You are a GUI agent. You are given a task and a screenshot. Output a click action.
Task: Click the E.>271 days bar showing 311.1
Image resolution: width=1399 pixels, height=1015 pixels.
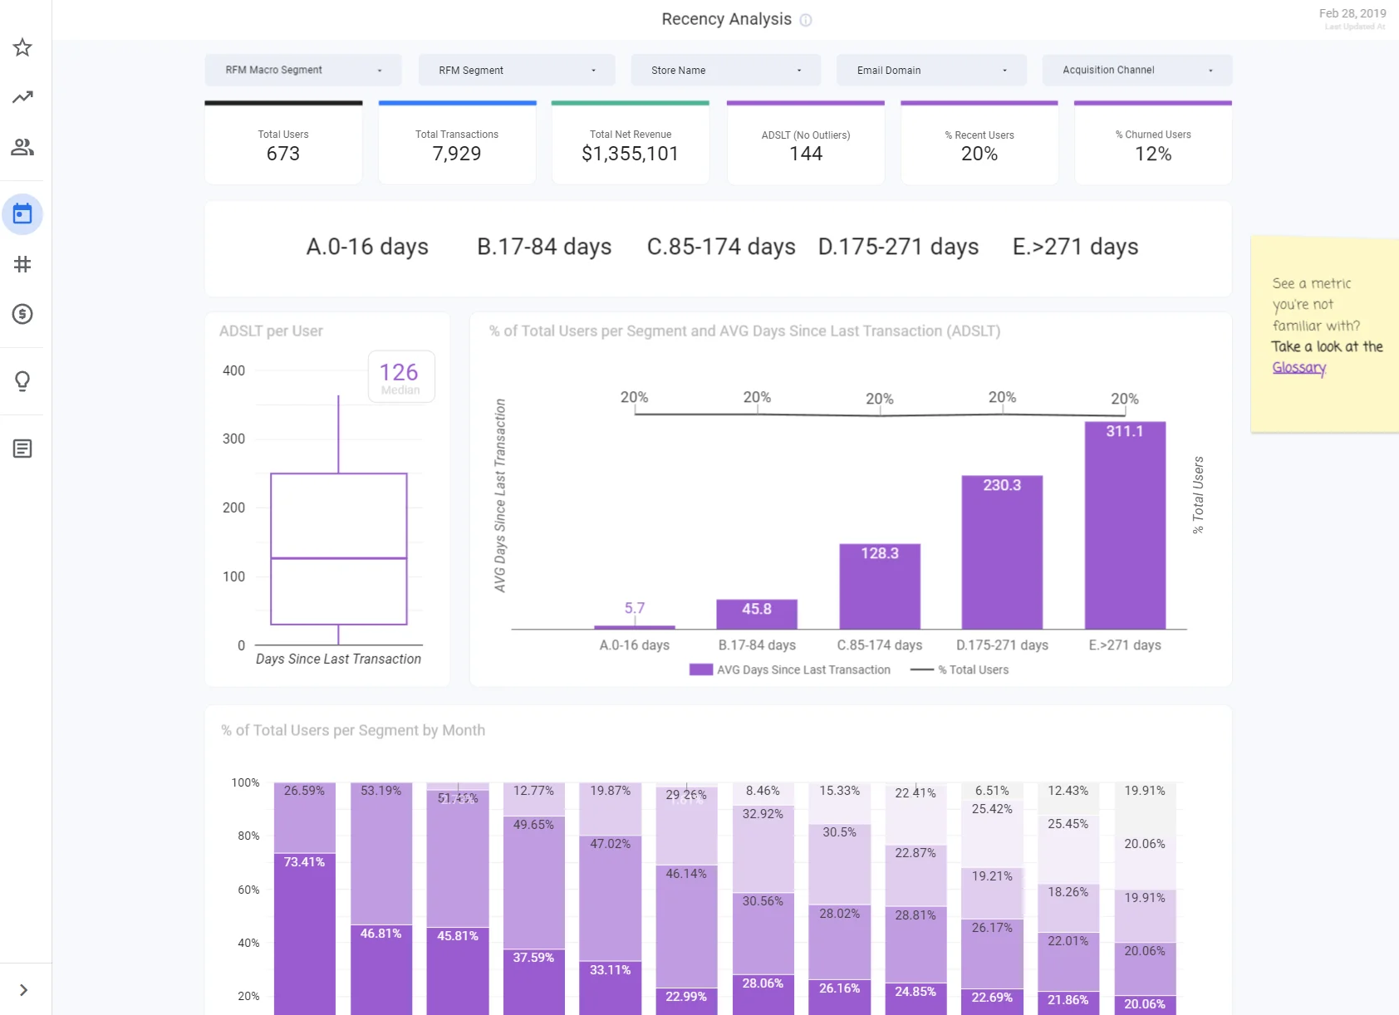(1125, 525)
